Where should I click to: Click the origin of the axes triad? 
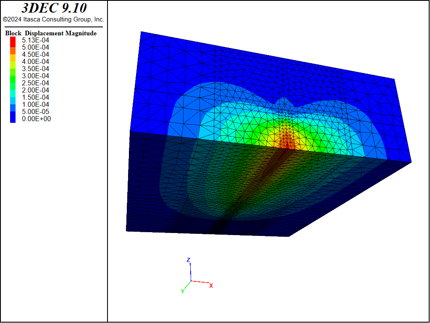[191, 281]
